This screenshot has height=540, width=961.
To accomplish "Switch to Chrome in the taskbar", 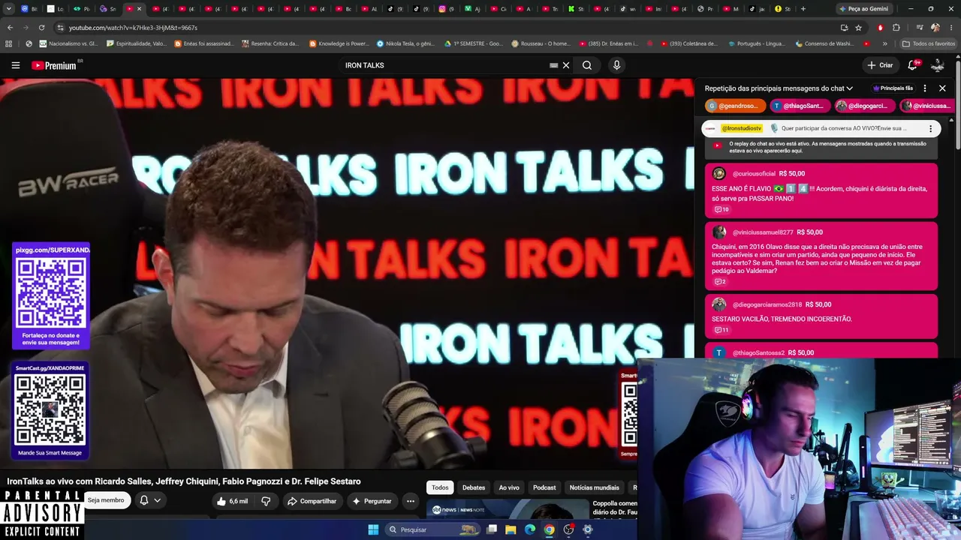I will (x=550, y=529).
